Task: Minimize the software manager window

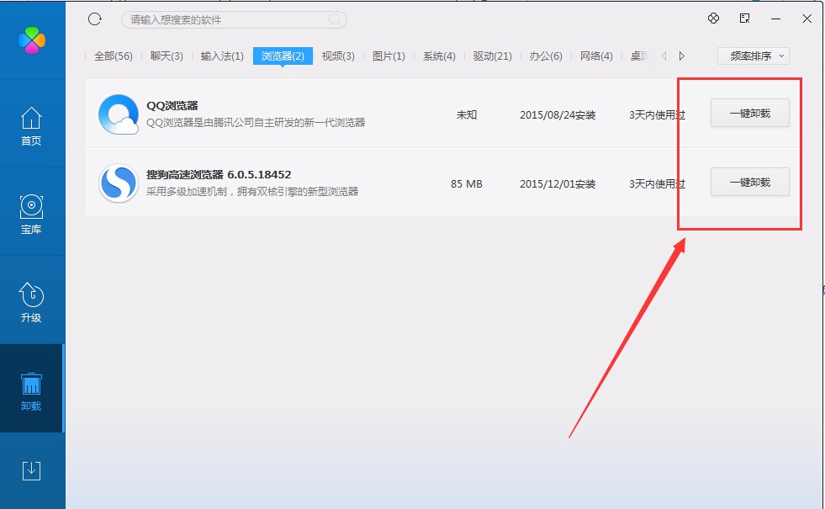Action: [x=775, y=19]
